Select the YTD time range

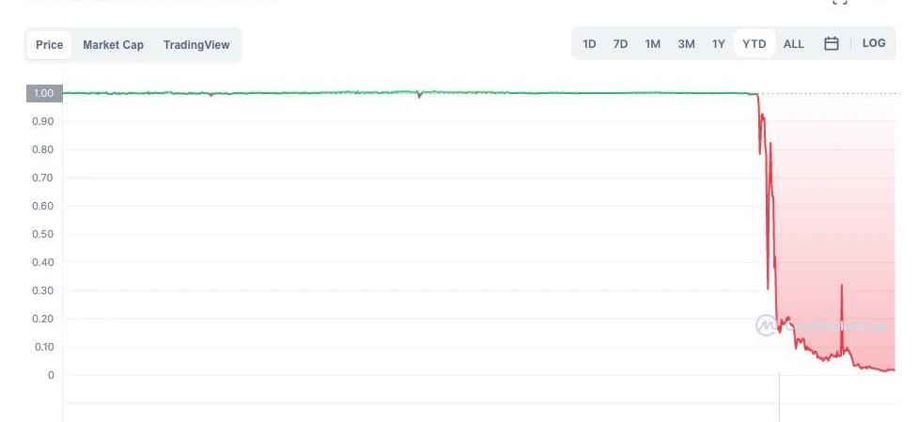tap(754, 44)
